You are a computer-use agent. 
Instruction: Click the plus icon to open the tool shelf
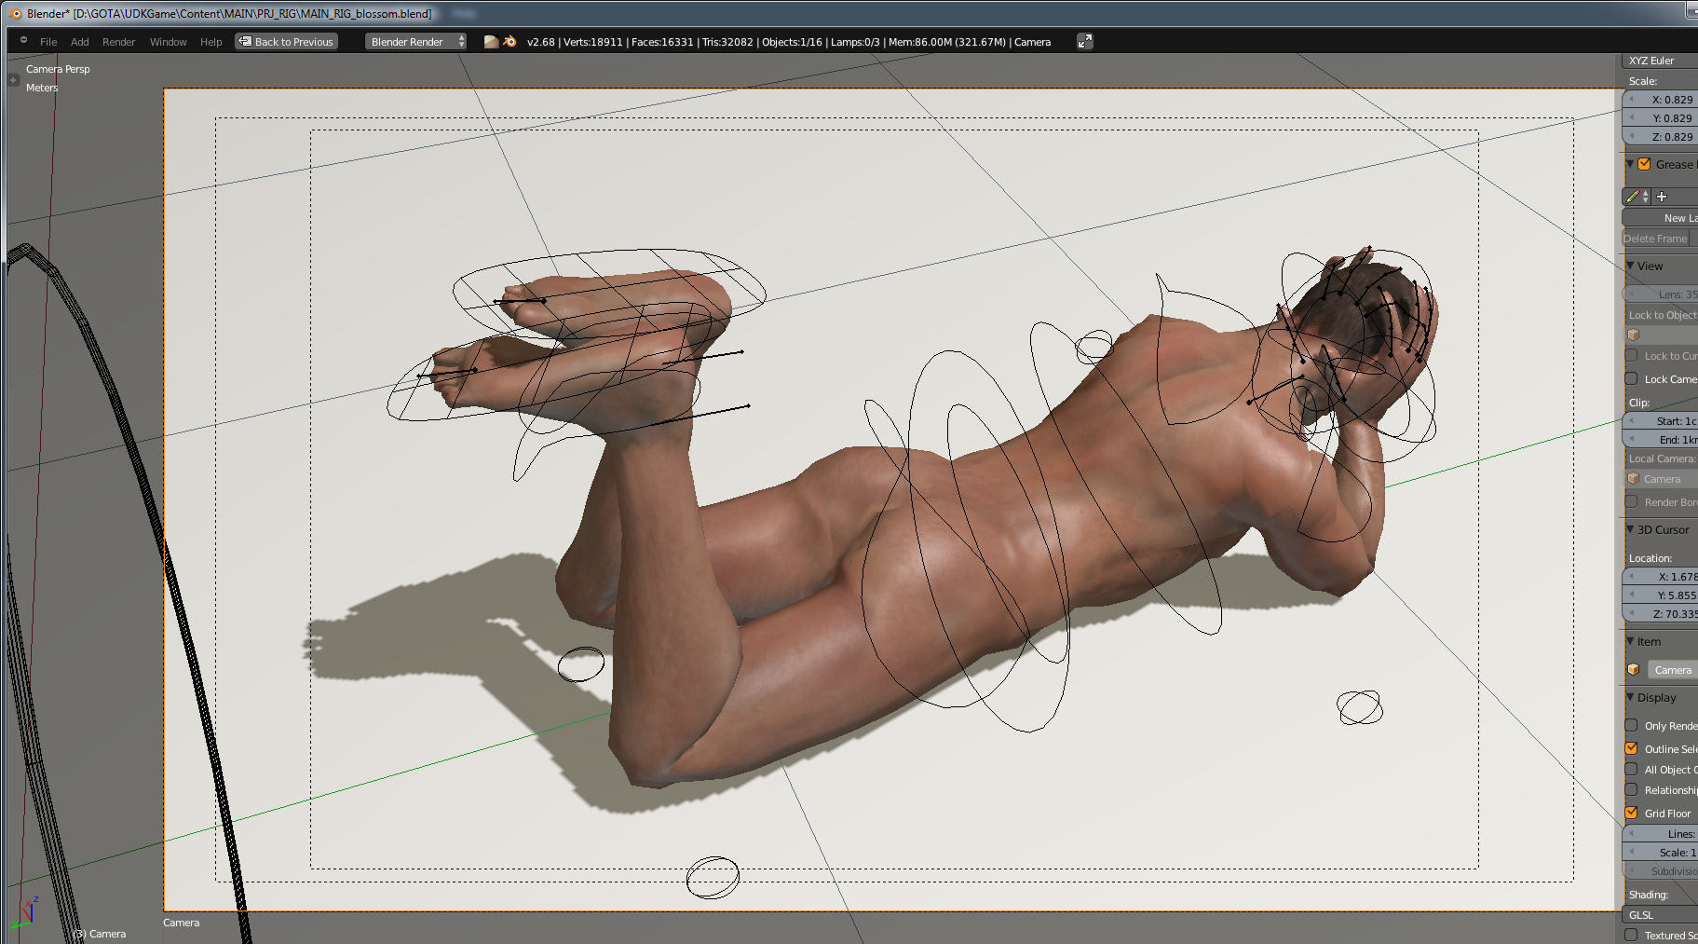pyautogui.click(x=13, y=80)
